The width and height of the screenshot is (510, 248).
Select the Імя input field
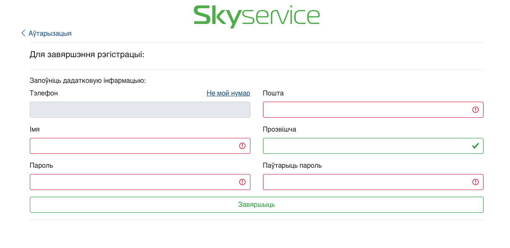pyautogui.click(x=132, y=146)
